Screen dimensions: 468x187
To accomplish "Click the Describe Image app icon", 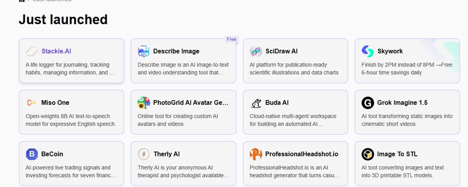I will tap(144, 51).
